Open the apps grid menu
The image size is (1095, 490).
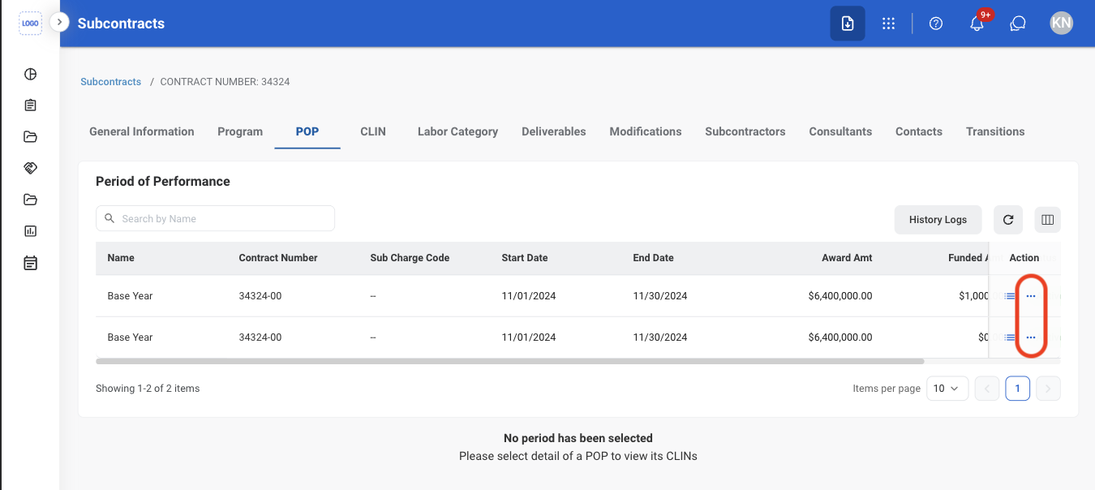coord(889,24)
